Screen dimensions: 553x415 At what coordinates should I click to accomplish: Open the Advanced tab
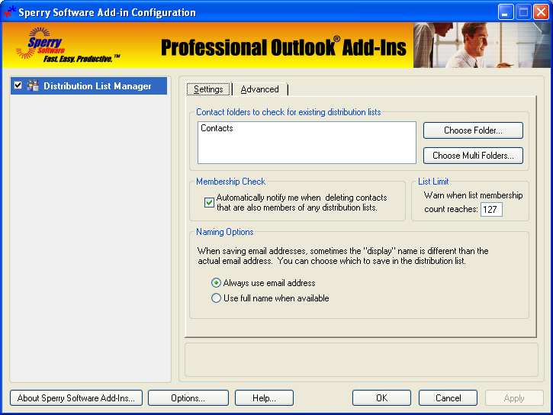pyautogui.click(x=259, y=89)
